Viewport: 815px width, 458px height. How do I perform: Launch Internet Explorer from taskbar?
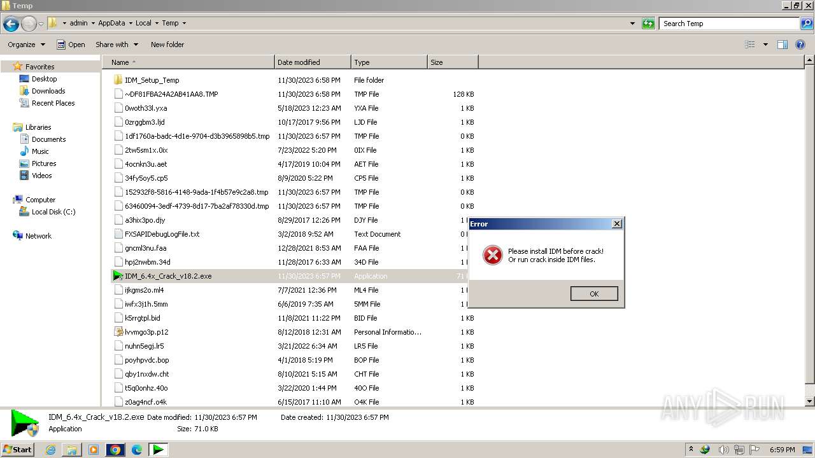[51, 450]
